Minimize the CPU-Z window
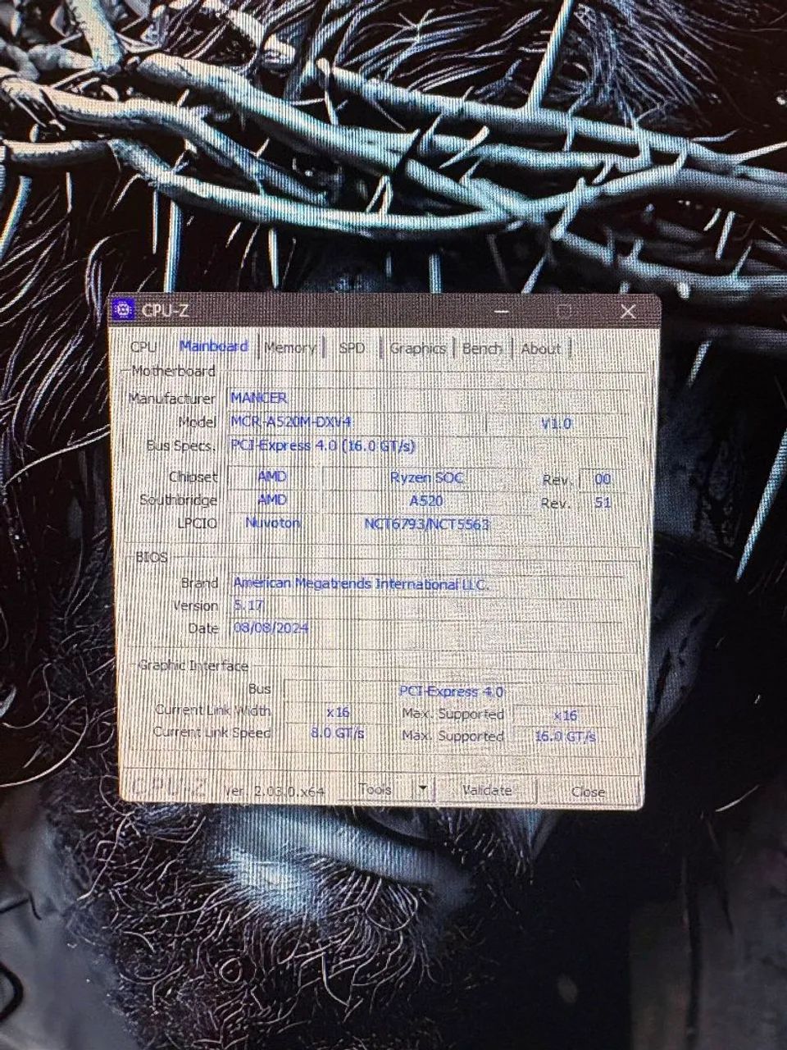Image resolution: width=787 pixels, height=1050 pixels. click(502, 312)
